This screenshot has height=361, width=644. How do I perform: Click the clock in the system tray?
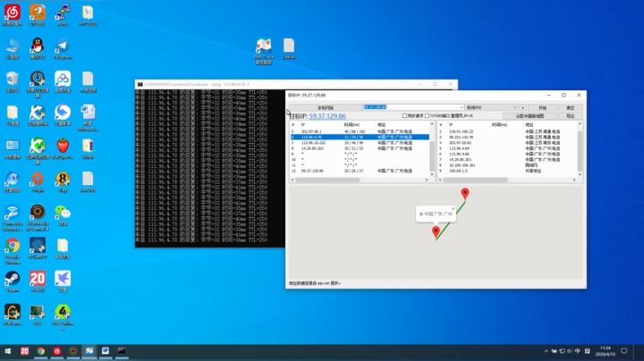(x=606, y=351)
